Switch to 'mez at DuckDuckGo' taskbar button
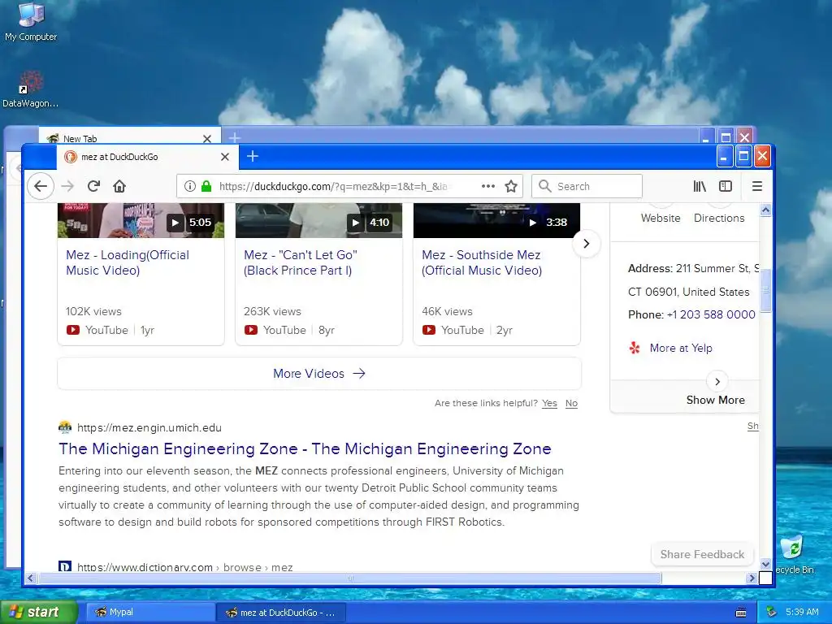Screen dimensions: 832x624 point(281,613)
